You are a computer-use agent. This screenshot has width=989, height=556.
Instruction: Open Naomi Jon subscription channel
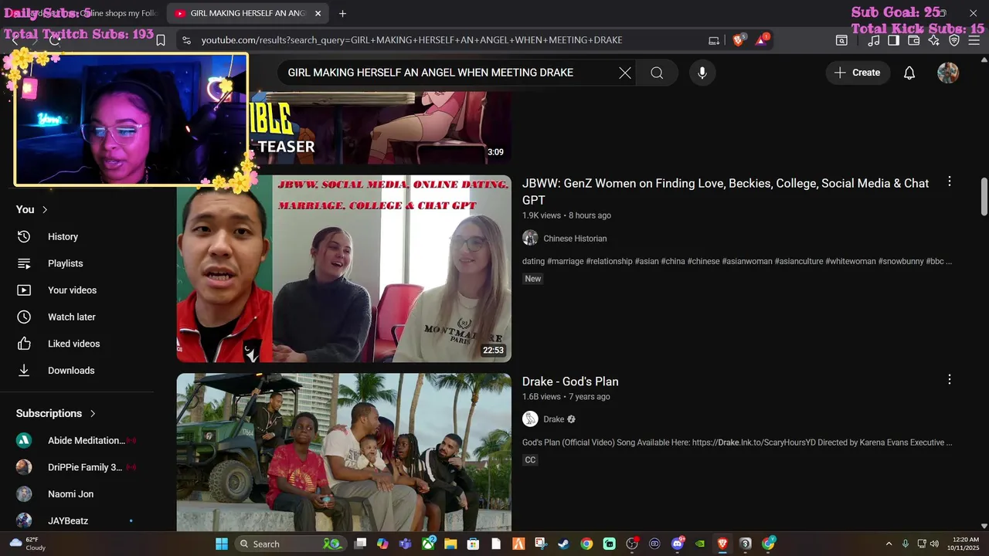click(x=70, y=494)
